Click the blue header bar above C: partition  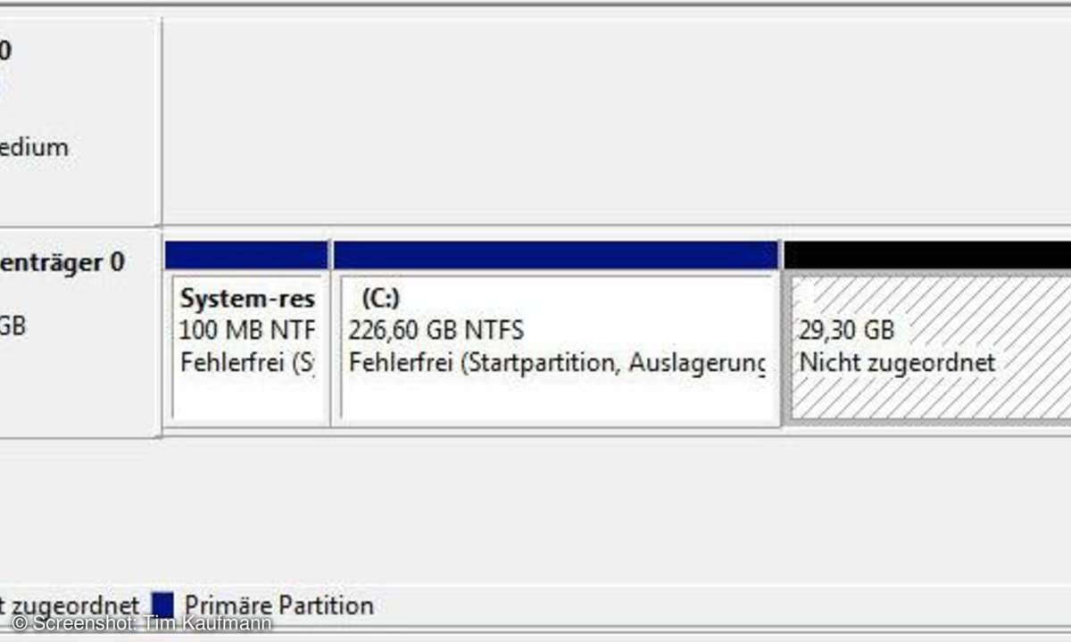click(554, 255)
